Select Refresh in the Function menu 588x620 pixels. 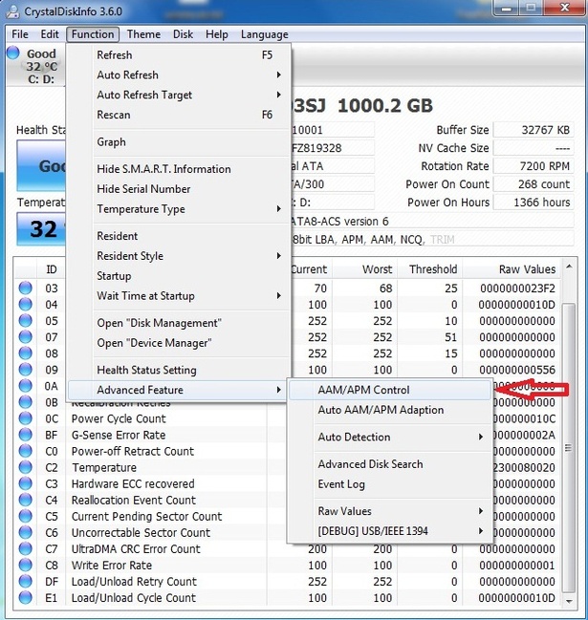[x=177, y=55]
